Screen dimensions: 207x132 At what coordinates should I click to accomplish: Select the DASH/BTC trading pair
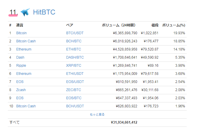pyautogui.click(x=75, y=57)
